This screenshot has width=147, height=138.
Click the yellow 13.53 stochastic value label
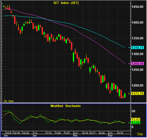coord(136,119)
